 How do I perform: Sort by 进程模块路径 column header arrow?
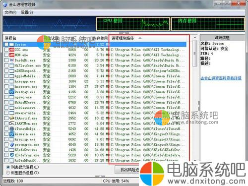[140, 38]
